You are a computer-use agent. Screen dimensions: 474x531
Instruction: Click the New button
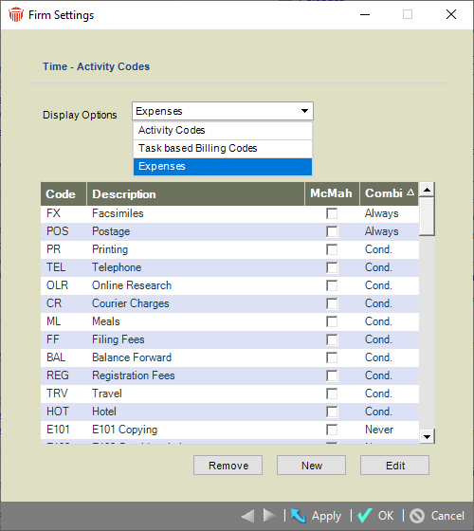(312, 466)
